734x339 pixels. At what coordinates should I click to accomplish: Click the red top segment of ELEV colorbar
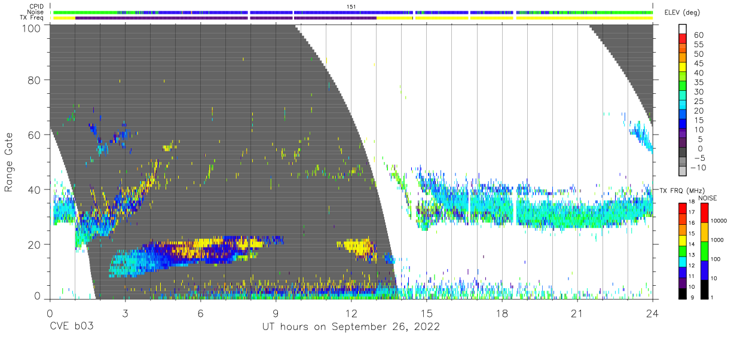(683, 38)
